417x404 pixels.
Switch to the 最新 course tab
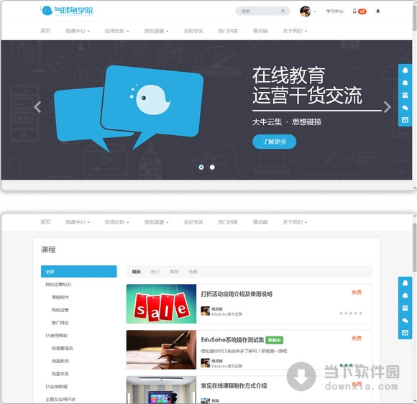[137, 272]
